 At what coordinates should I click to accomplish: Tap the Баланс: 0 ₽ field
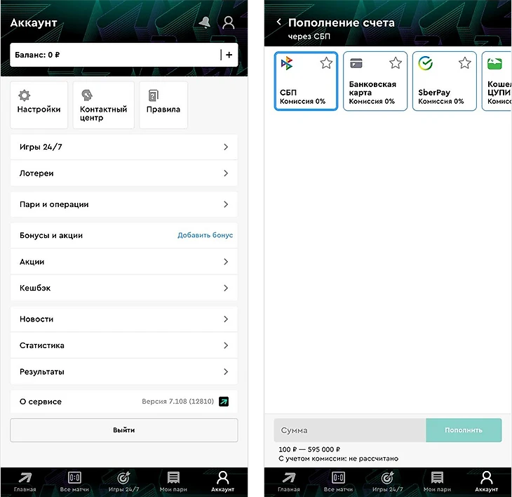(x=123, y=55)
